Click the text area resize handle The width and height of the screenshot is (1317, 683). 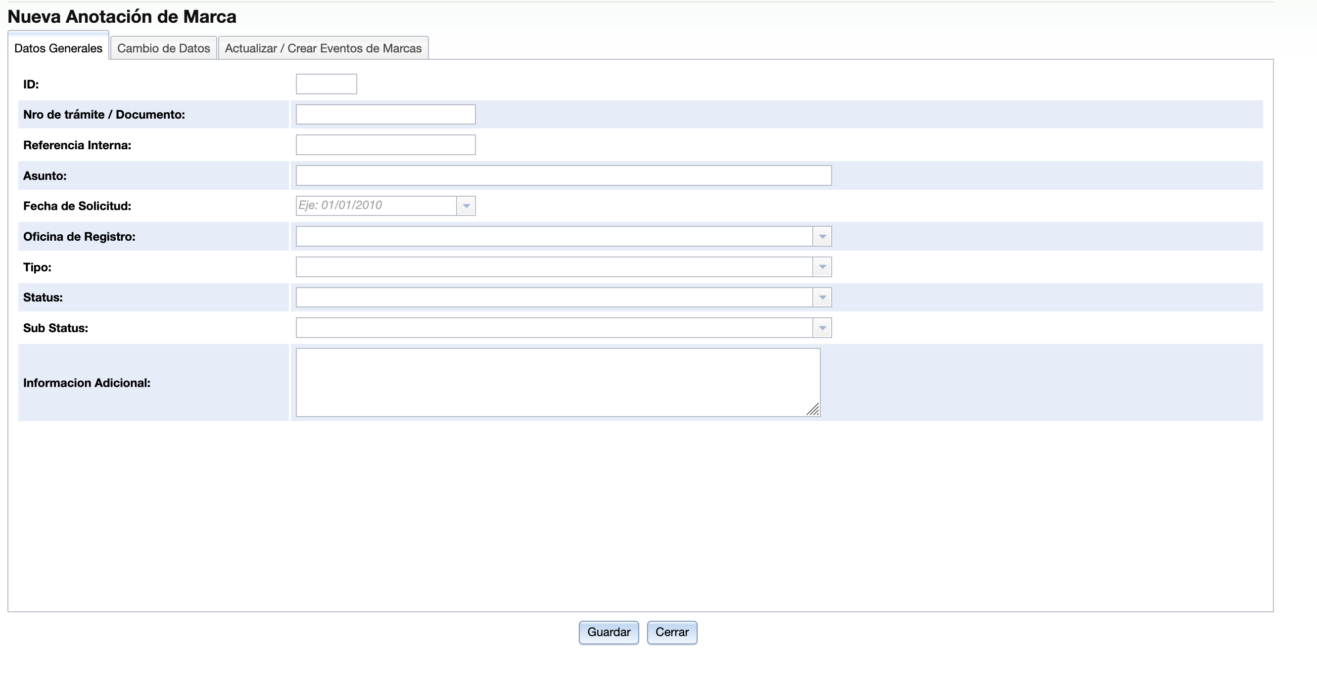(813, 410)
